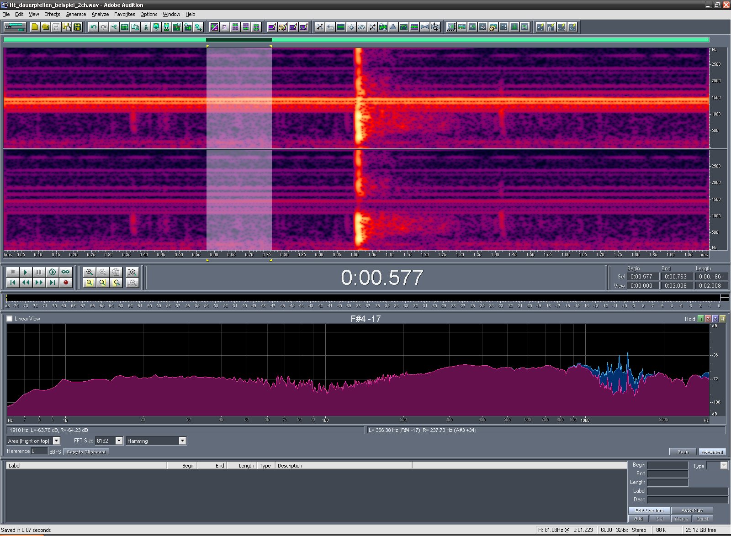Open the FFT Size dropdown

click(119, 441)
